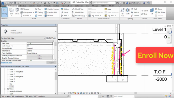The width and height of the screenshot is (174, 98).
Task: Open Wall tool dropdown arrow
Action: point(11,15)
